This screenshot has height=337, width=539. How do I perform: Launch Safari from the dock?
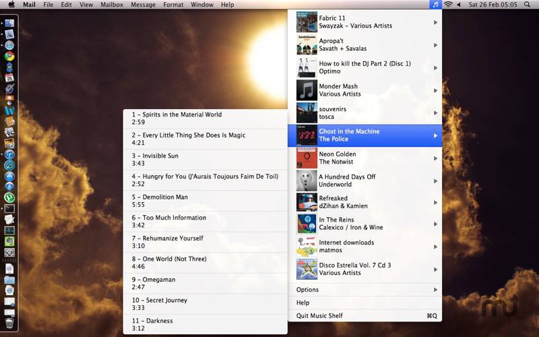tap(9, 45)
